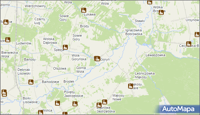This screenshot has height=115, width=200.
Task: Select the church icon at Cecylówka-B
Action: click(189, 44)
